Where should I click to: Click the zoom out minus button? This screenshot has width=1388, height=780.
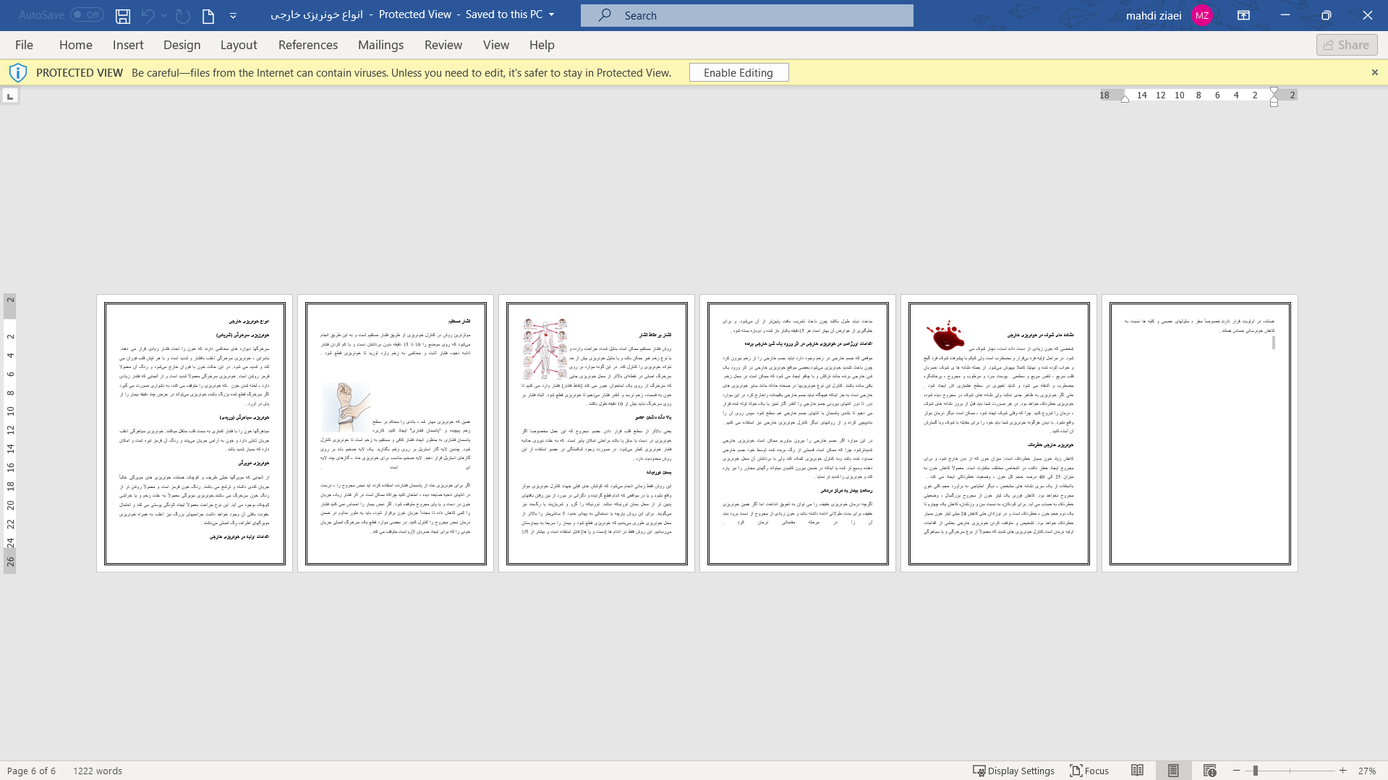point(1237,771)
